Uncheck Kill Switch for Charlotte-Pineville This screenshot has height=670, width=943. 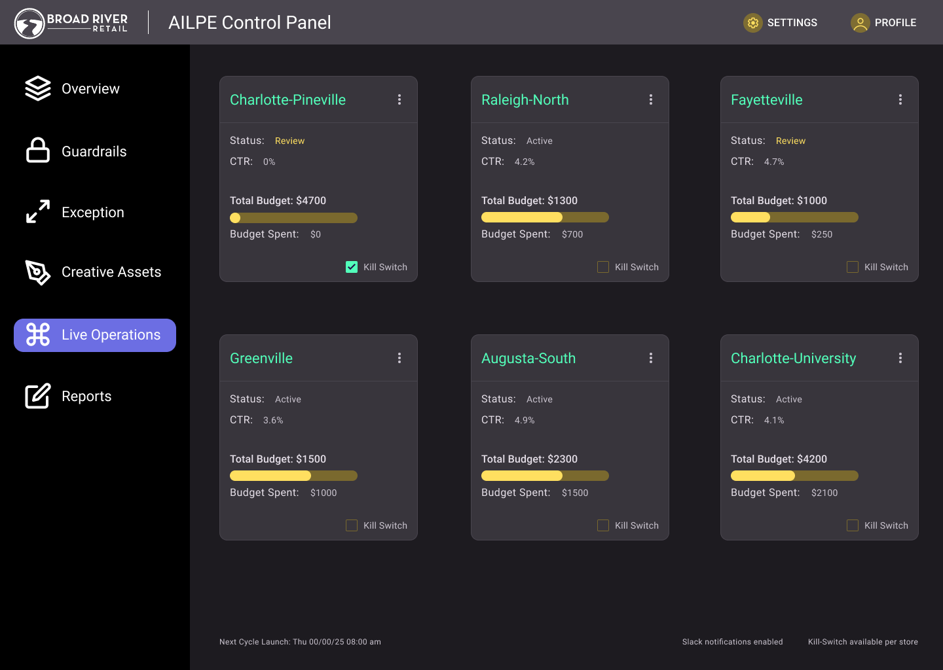coord(352,267)
